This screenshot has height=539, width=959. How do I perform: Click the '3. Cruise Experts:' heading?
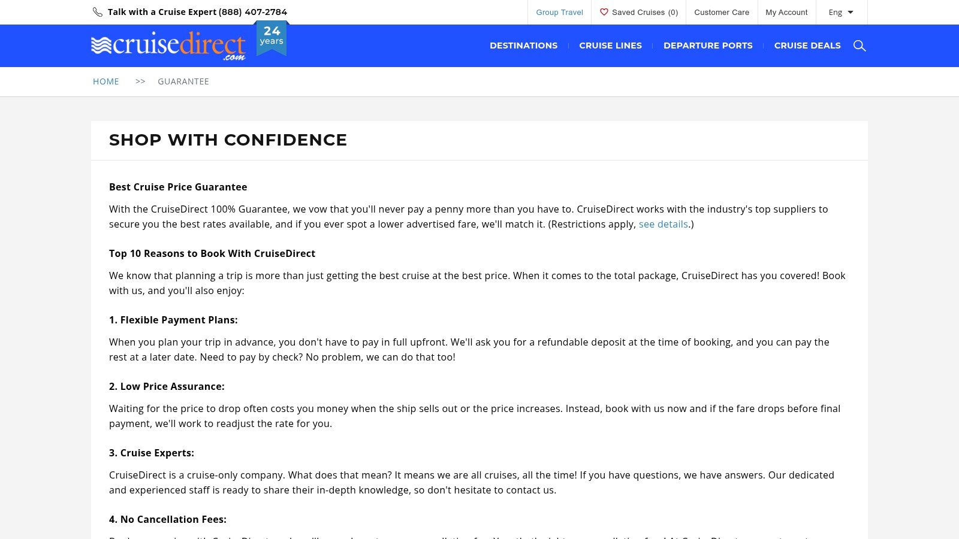[x=152, y=453]
